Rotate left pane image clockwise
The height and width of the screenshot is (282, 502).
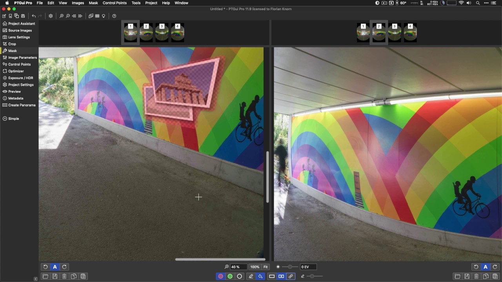pos(64,267)
